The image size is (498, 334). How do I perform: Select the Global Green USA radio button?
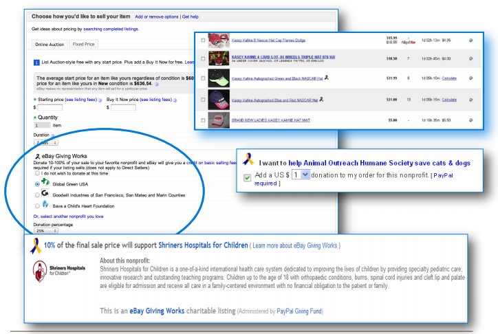click(37, 184)
